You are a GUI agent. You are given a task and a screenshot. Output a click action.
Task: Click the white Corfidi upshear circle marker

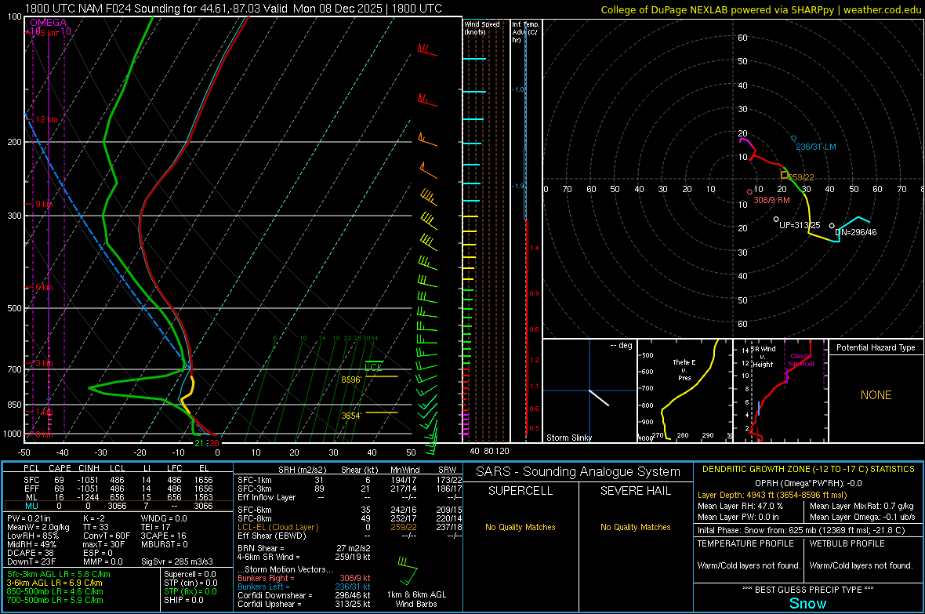776,219
